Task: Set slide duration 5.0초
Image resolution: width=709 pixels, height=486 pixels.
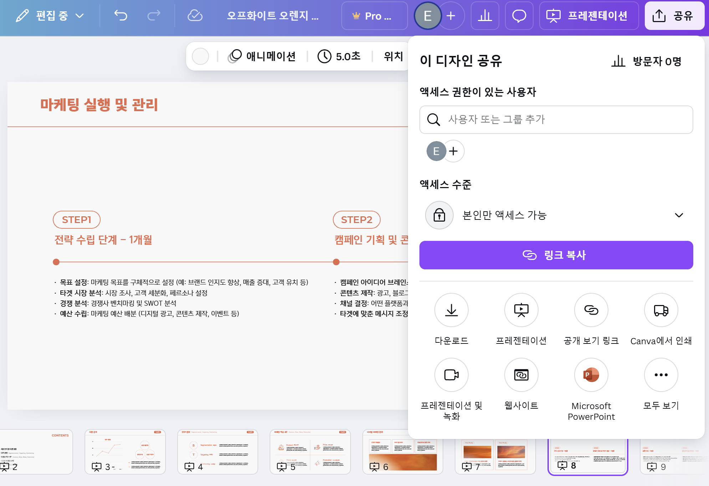Action: pos(340,56)
